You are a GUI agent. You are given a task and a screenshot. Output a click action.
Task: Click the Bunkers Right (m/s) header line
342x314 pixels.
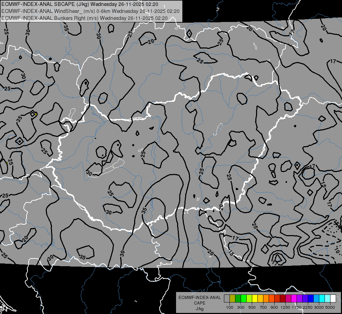(x=85, y=18)
